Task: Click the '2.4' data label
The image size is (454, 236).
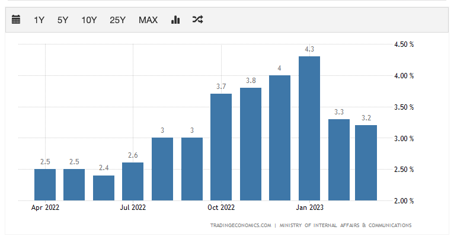Action: (x=104, y=168)
